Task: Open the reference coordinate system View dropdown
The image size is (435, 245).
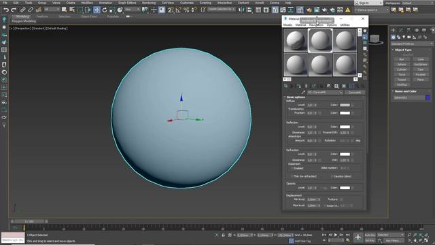Action: point(132,10)
